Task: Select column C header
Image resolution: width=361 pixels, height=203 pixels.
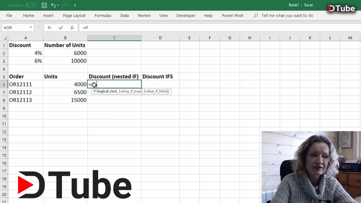Action: click(115, 38)
